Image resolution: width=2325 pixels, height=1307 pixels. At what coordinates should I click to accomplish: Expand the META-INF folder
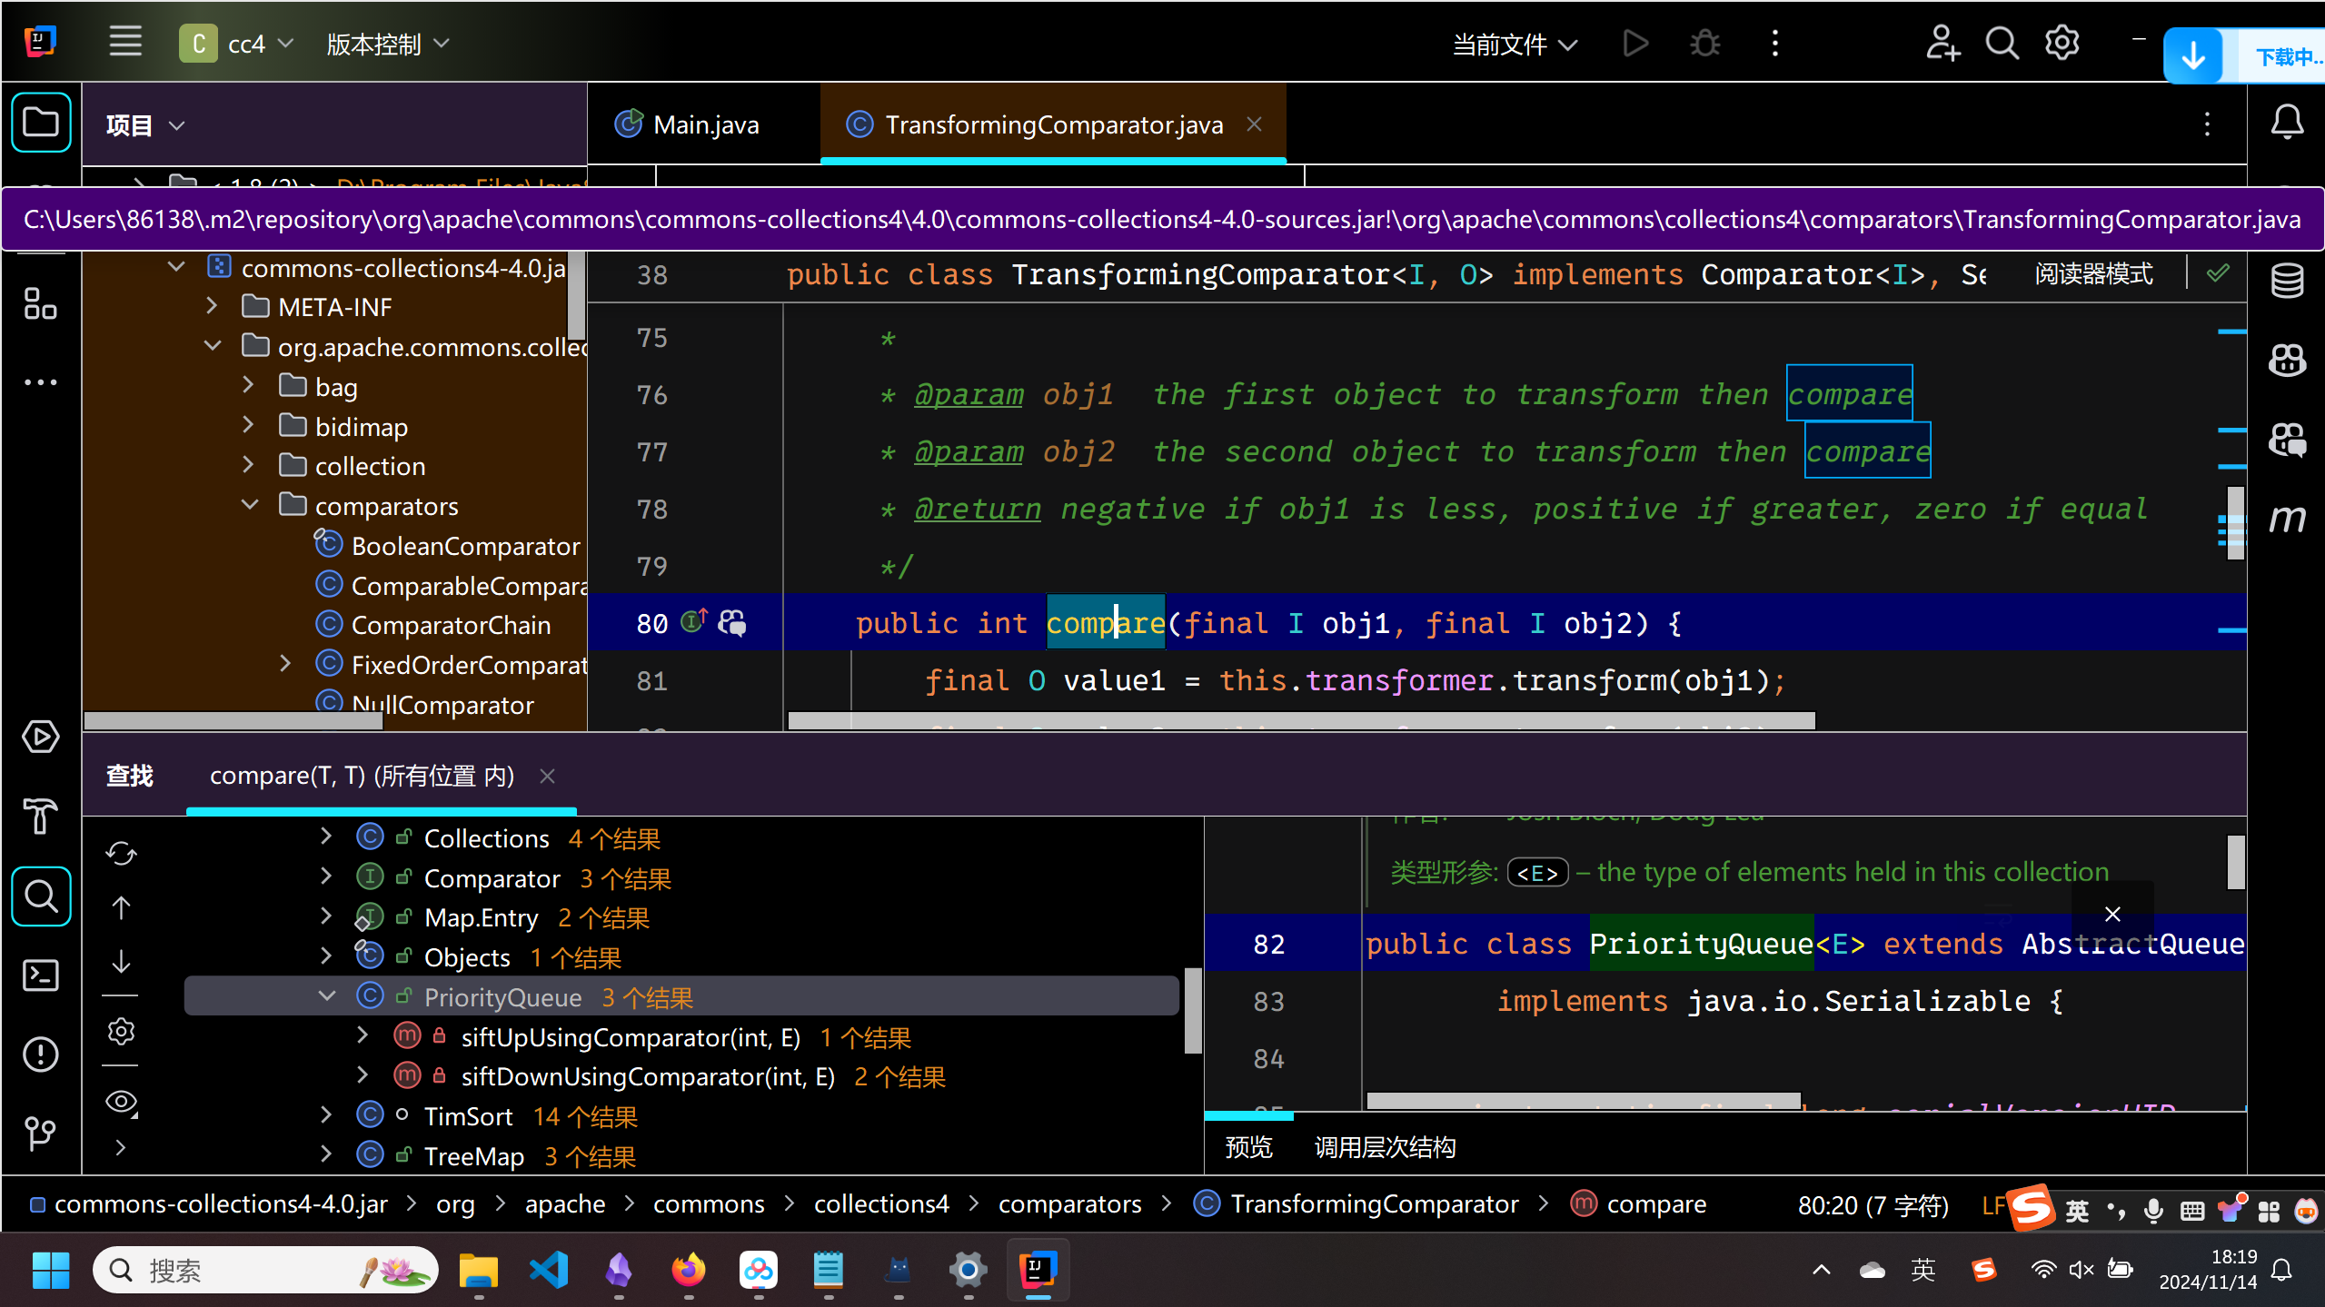tap(212, 306)
